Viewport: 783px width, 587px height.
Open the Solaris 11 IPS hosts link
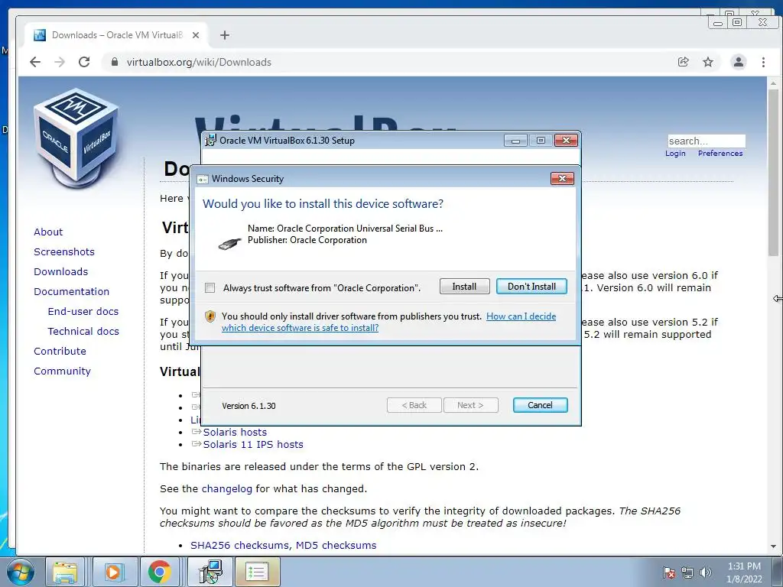click(252, 444)
